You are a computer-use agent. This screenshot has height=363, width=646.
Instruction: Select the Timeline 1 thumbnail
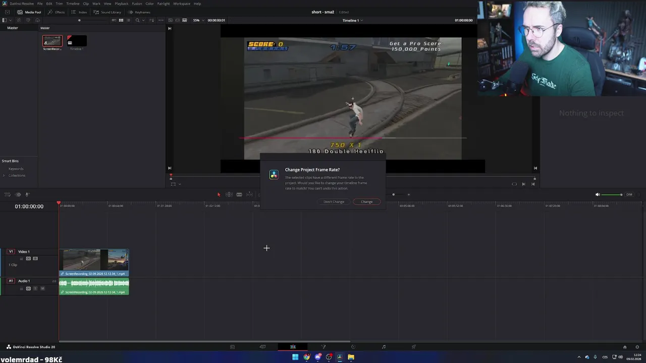pyautogui.click(x=77, y=41)
